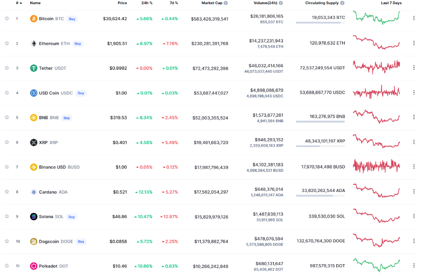Sort the table by Name column
423x276 pixels.
click(35, 3)
